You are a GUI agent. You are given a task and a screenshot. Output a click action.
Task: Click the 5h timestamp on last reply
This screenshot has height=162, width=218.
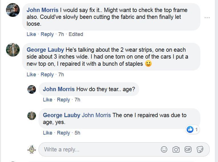pyautogui.click(x=77, y=133)
